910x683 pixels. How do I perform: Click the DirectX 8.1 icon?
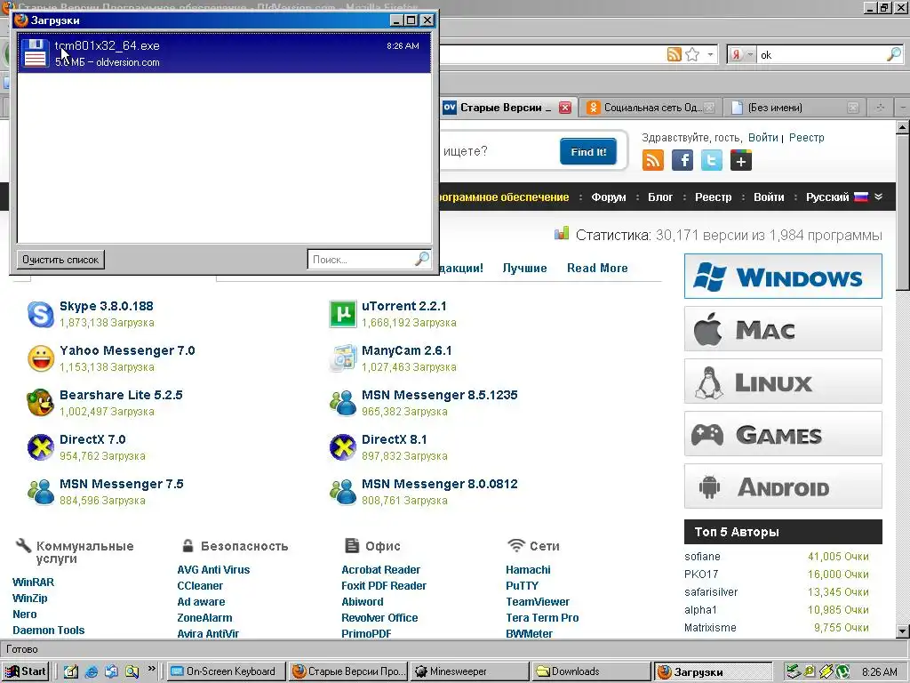point(342,447)
